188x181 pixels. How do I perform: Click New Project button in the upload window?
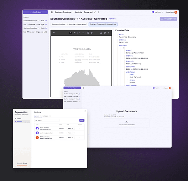72,88
